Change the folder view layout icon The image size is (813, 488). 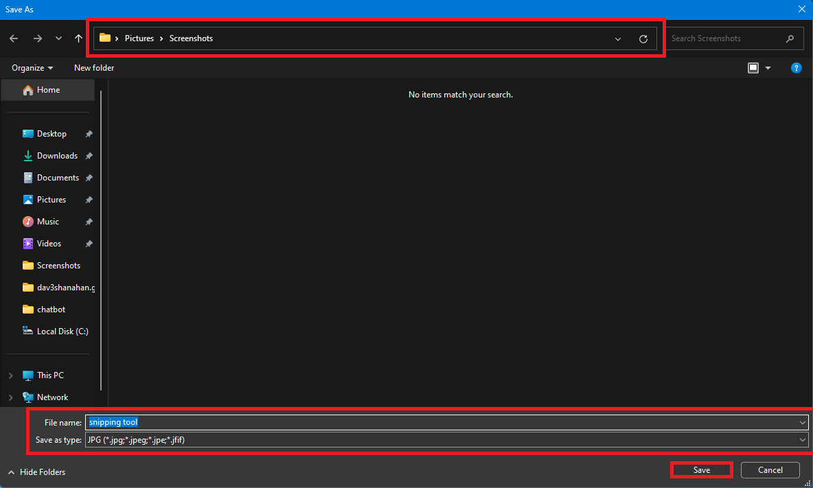click(x=753, y=68)
